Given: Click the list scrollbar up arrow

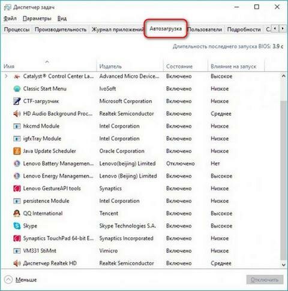Looking at the screenshot, I should tap(283, 76).
